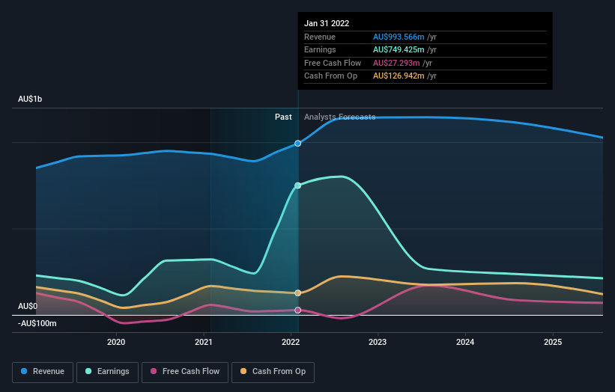Click the pink Free Cash Flow legend dot
This screenshot has width=615, height=392.
coord(154,371)
